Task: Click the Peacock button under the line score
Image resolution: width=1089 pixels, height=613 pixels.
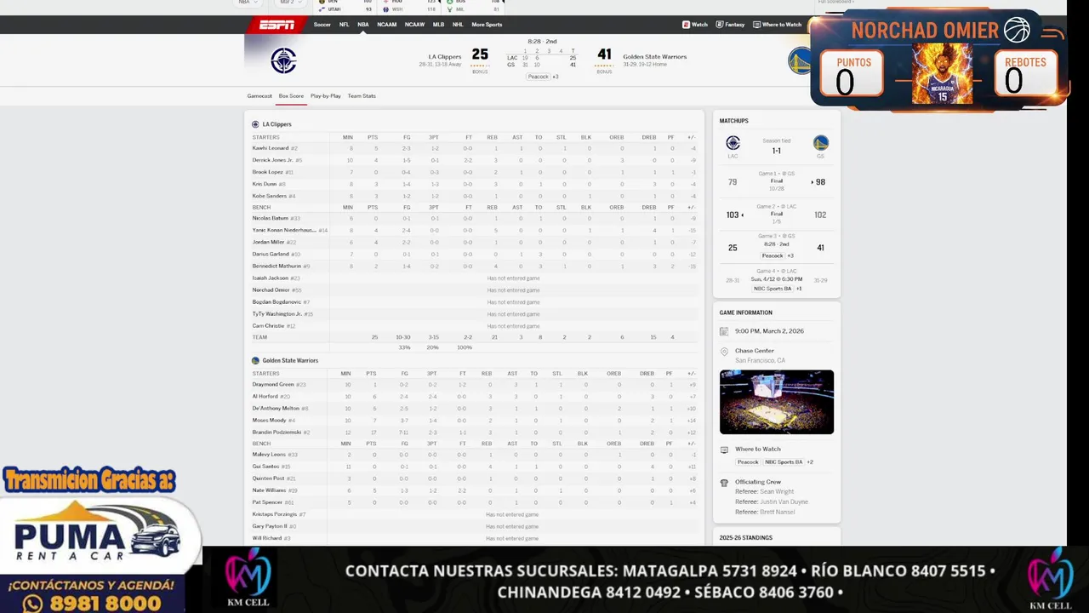Action: click(x=539, y=77)
